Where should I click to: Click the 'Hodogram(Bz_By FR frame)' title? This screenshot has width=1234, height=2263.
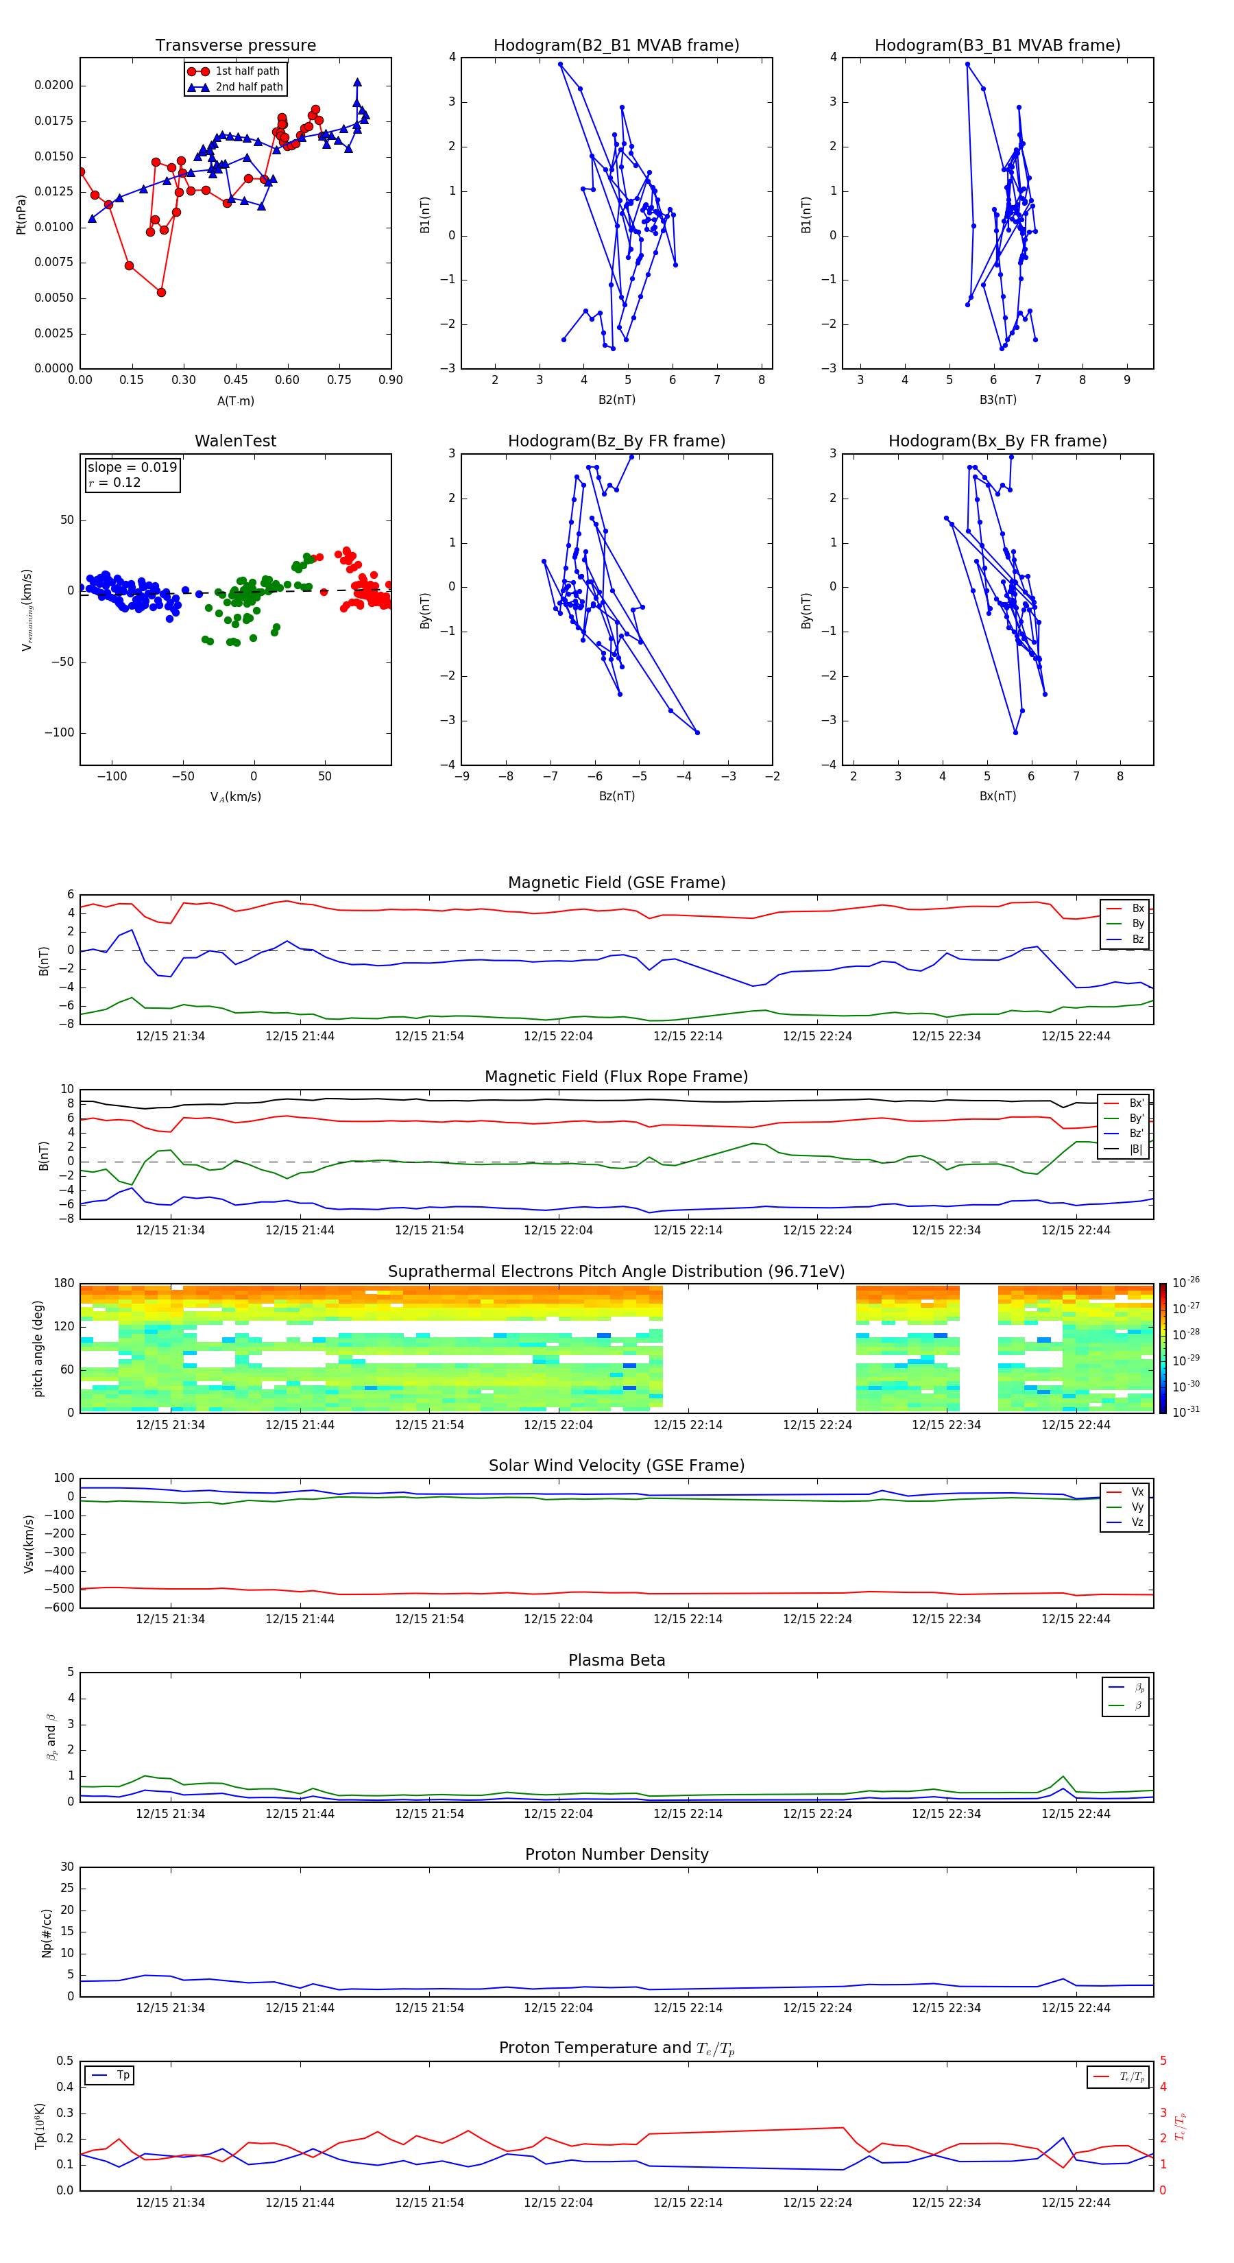click(616, 441)
